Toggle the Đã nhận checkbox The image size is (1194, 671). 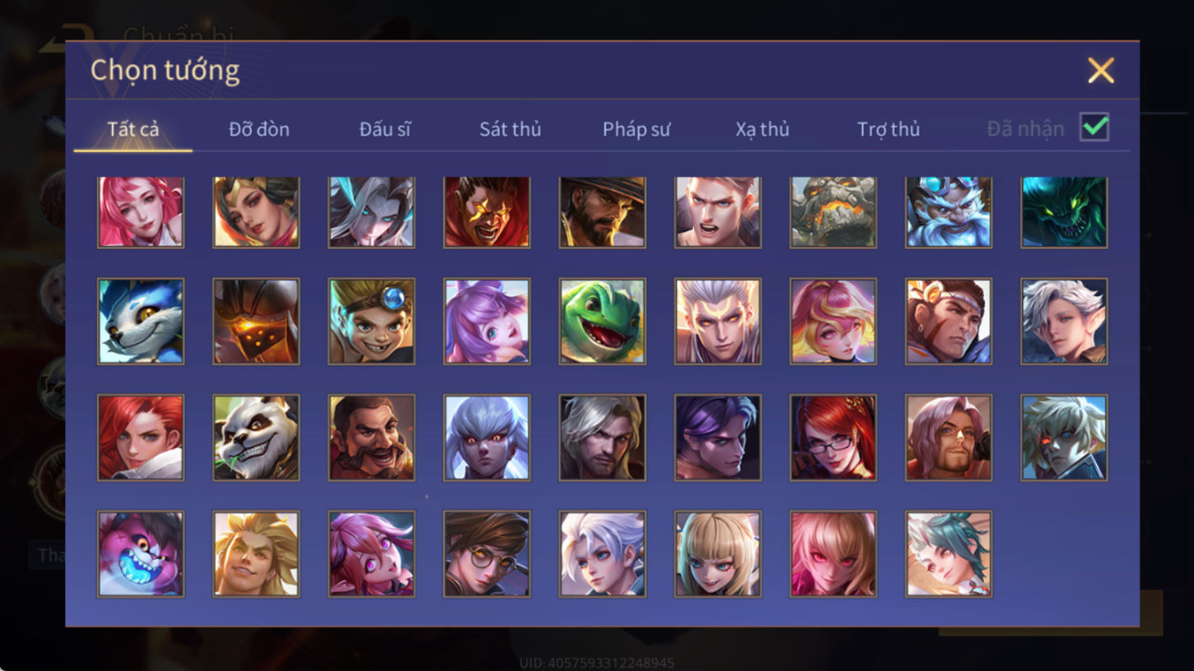pyautogui.click(x=1094, y=127)
